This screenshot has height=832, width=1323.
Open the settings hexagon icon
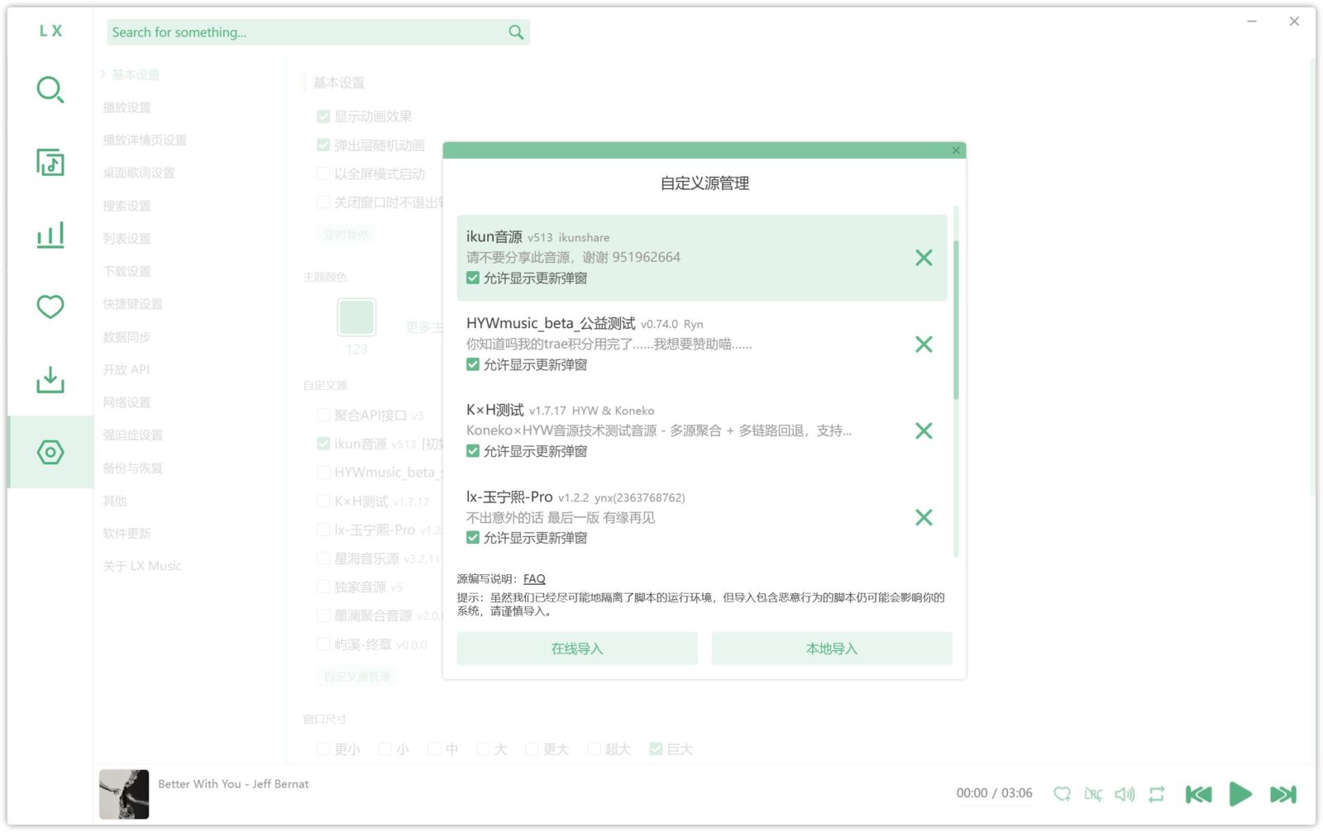click(x=50, y=452)
